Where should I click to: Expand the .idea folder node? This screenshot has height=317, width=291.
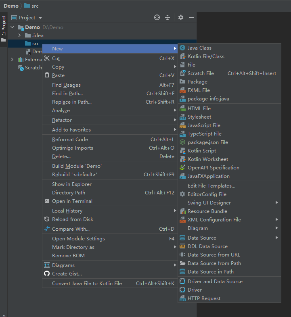[19, 35]
